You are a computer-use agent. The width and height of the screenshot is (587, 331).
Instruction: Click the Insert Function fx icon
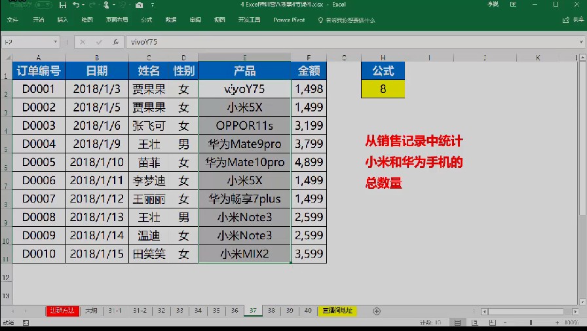(x=116, y=42)
